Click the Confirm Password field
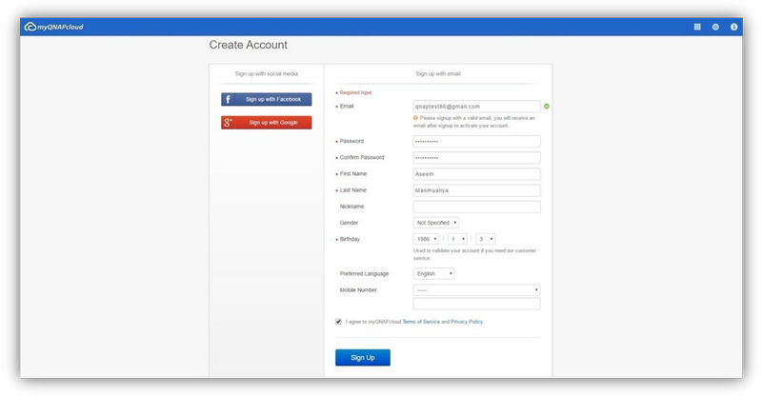 pyautogui.click(x=476, y=157)
